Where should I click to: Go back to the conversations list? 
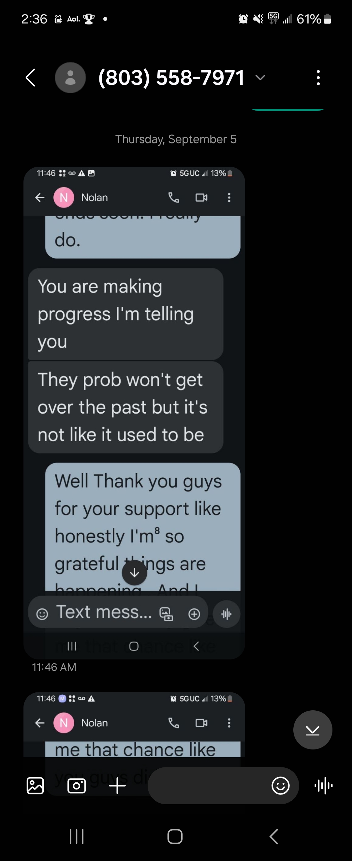[31, 78]
